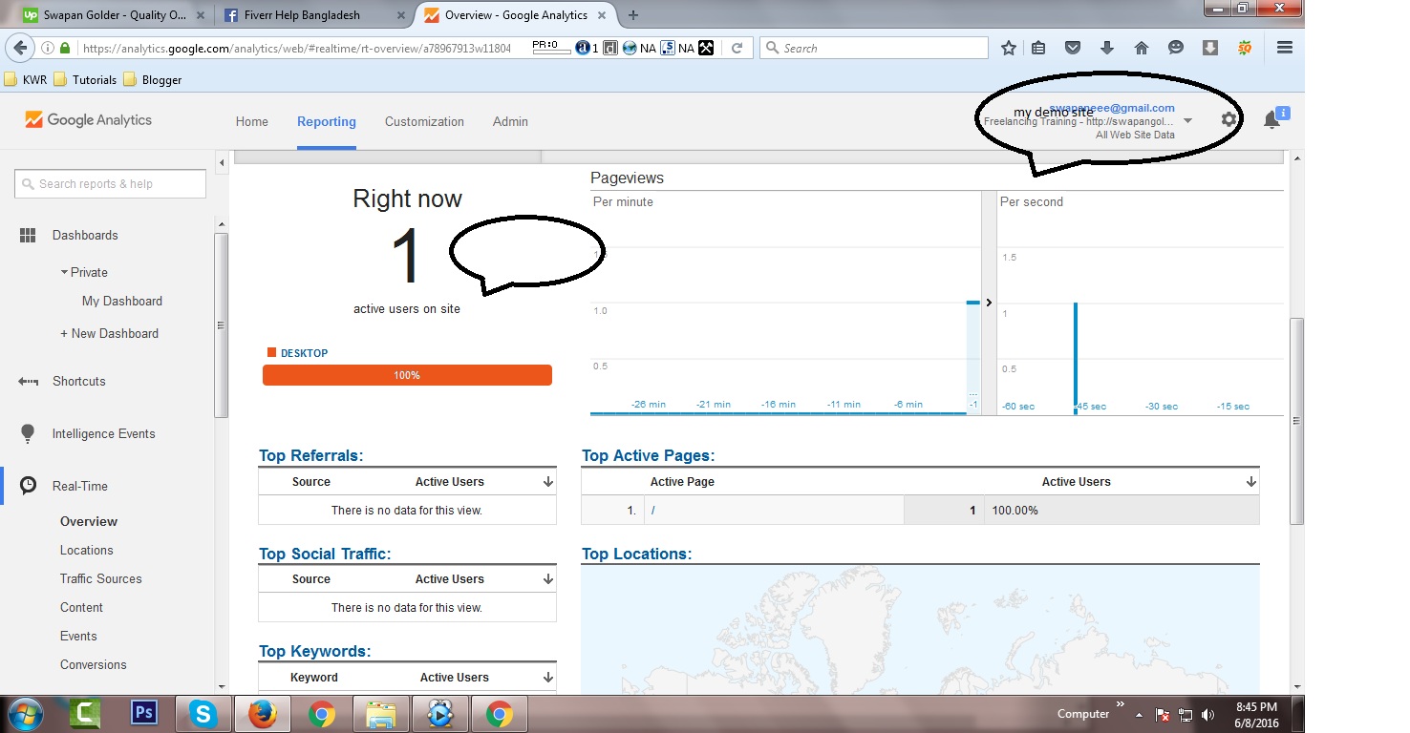Click the volume speaker in system tray
This screenshot has height=733, width=1410.
click(1207, 715)
